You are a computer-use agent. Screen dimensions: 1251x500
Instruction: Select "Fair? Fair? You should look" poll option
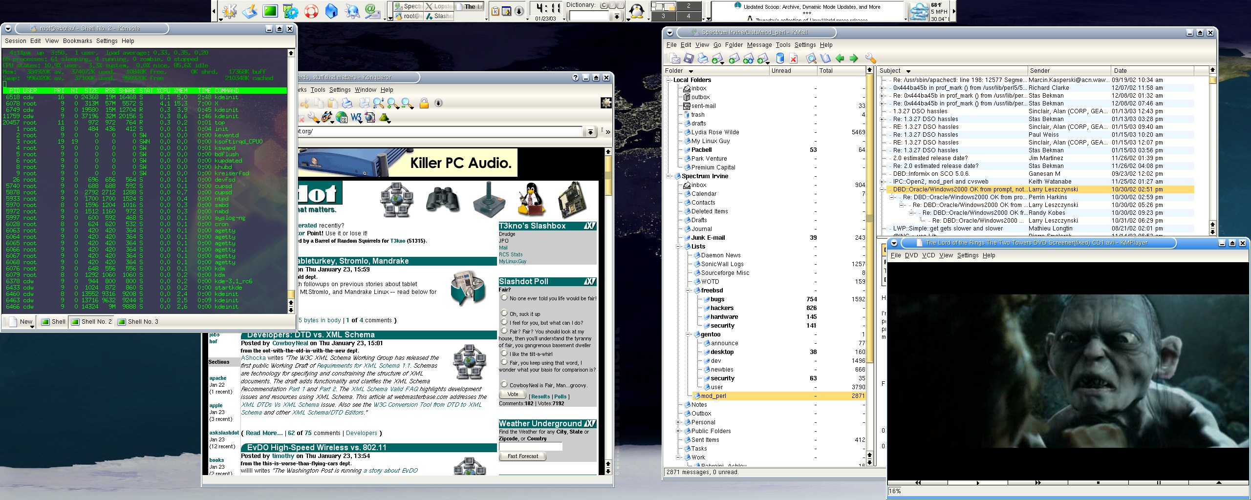tap(504, 331)
